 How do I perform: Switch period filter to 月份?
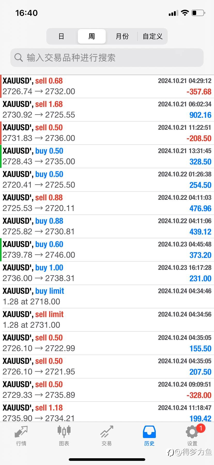(122, 36)
